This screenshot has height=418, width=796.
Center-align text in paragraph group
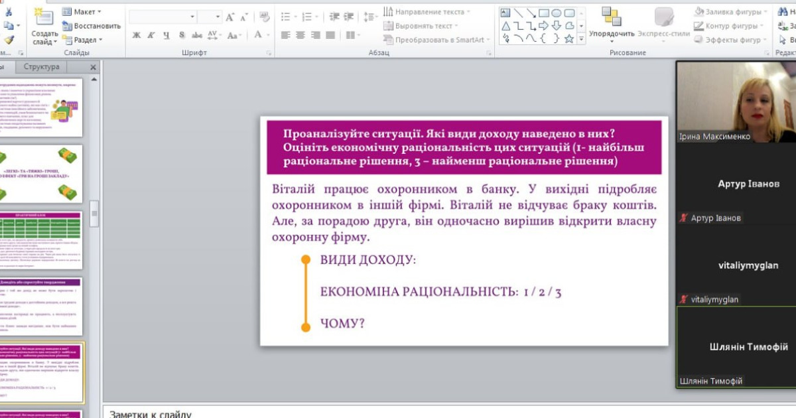click(x=300, y=35)
